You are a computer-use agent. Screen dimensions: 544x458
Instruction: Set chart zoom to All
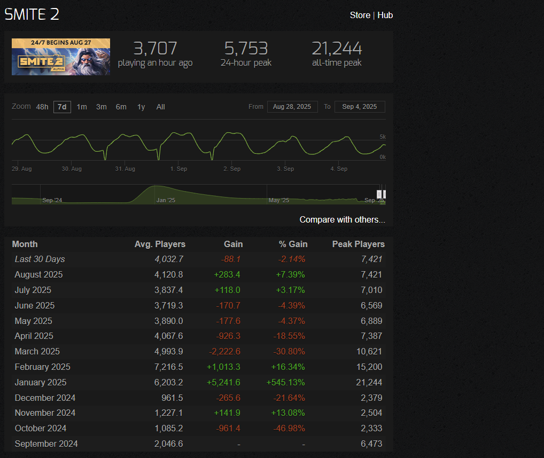pos(160,107)
